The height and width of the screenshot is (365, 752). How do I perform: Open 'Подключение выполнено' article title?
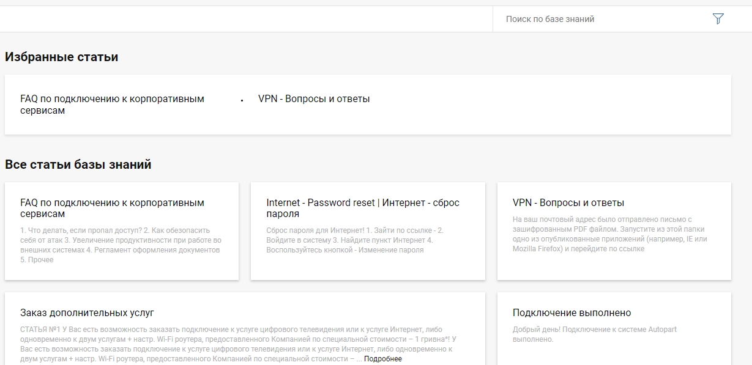[x=571, y=313]
